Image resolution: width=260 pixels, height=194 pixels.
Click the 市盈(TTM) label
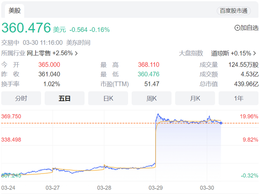[115, 84]
